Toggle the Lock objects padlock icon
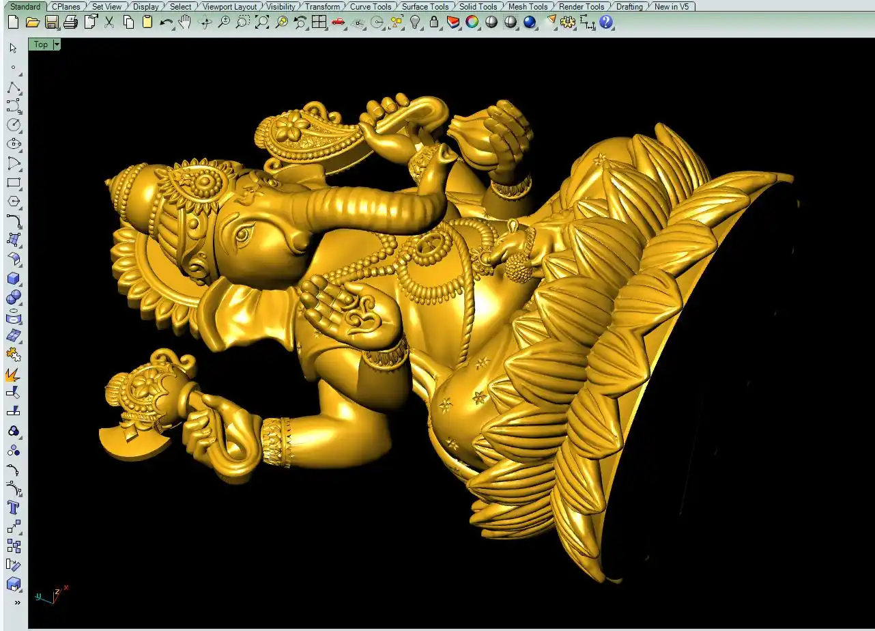Image resolution: width=875 pixels, height=631 pixels. (434, 22)
